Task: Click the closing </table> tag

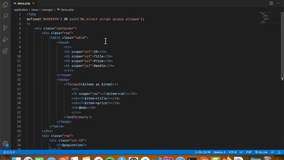Action: 56,126
